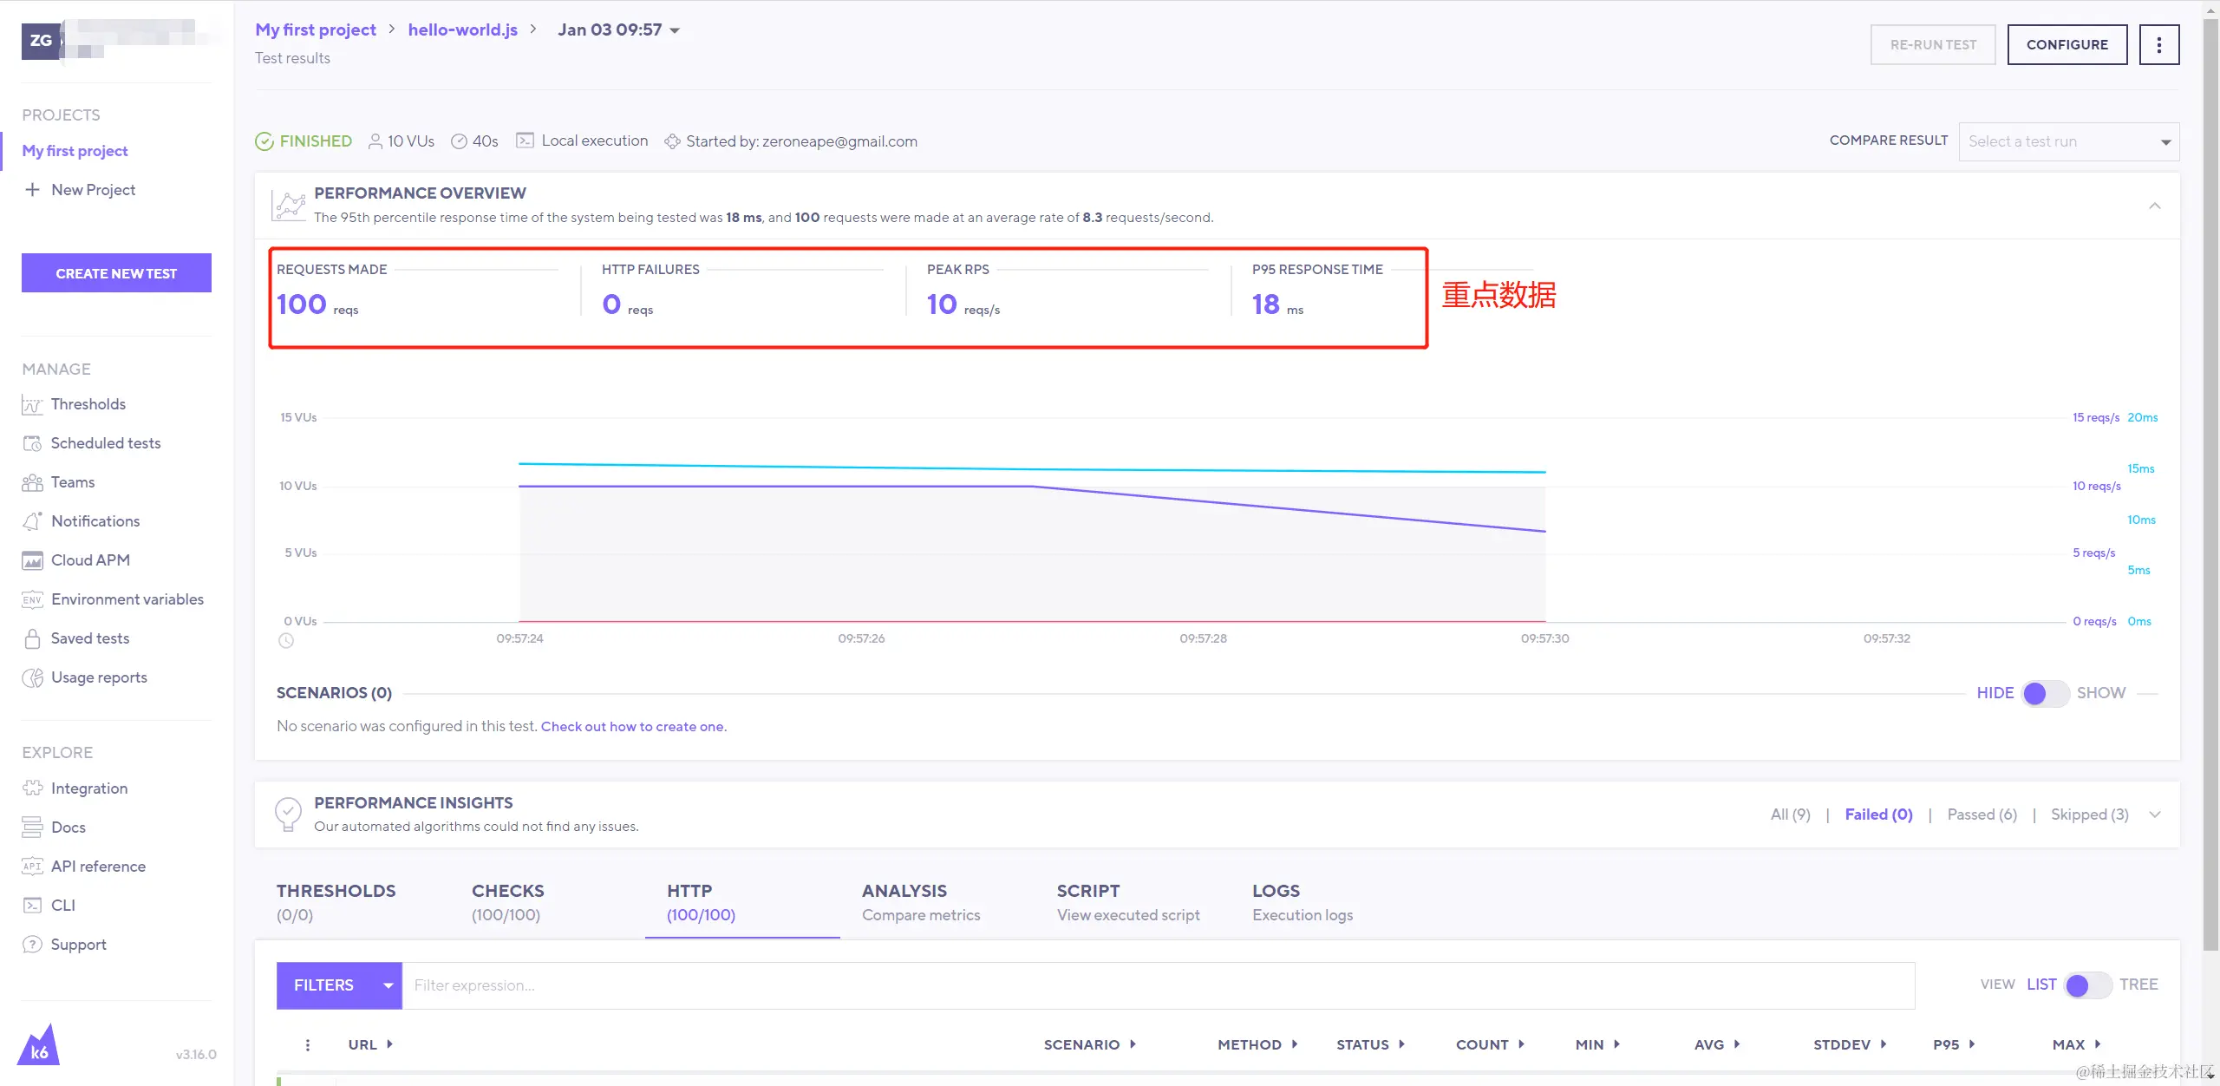Screen dimensions: 2220x1086
Task: Collapse the Performance Overview panel chevron
Action: point(2154,206)
